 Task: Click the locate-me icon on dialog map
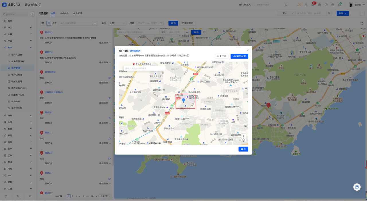coord(243,140)
